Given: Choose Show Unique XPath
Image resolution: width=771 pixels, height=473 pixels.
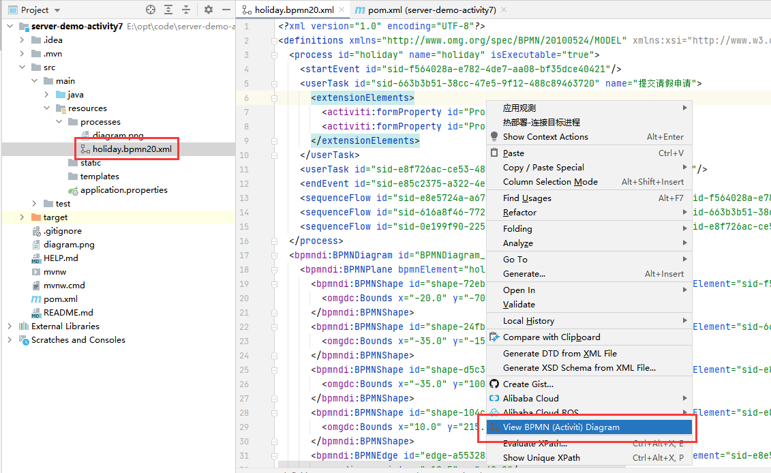Looking at the screenshot, I should [589, 458].
